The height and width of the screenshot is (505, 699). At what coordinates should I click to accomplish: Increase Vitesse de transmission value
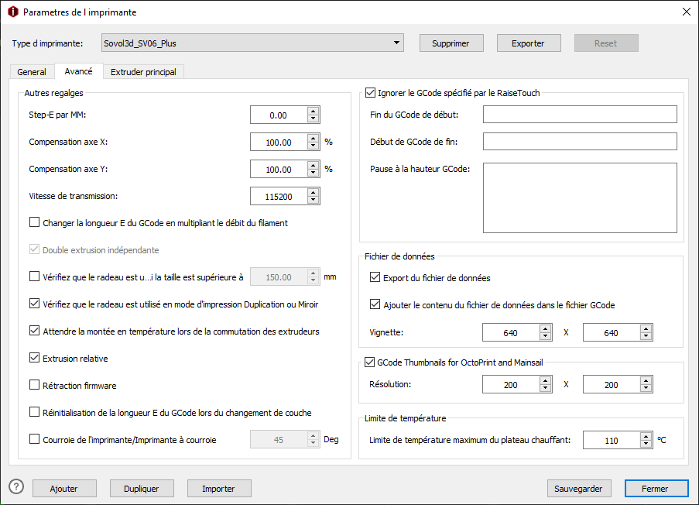pos(314,192)
